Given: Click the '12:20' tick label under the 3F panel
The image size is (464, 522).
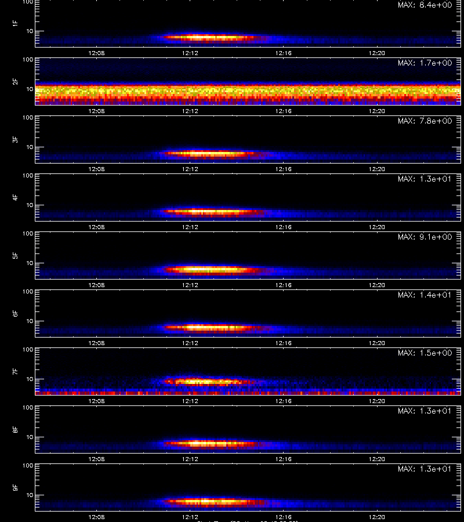Looking at the screenshot, I should click(377, 169).
